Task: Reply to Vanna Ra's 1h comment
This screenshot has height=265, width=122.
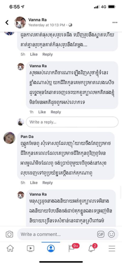Action: (x=56, y=112)
